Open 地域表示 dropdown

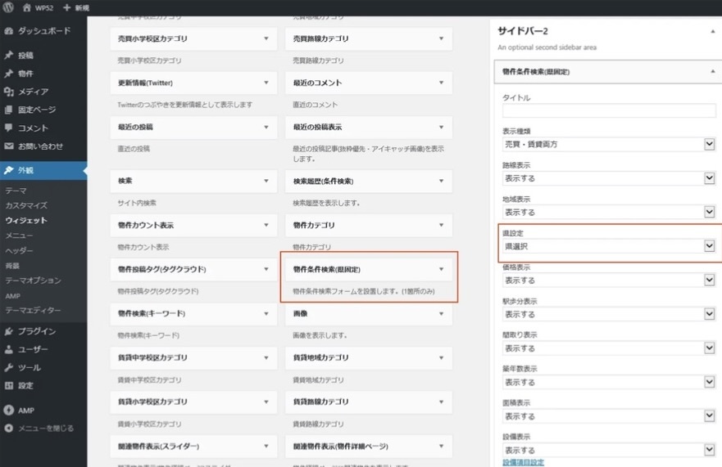(609, 213)
